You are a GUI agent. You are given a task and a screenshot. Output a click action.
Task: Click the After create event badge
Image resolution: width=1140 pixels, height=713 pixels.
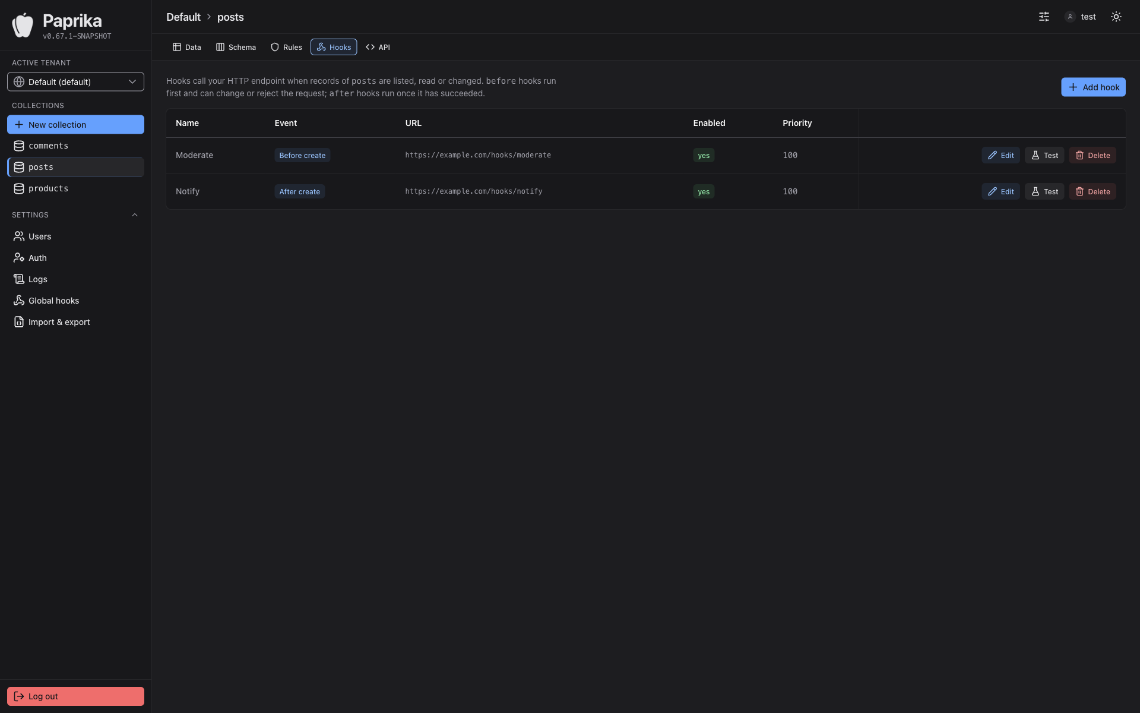click(x=299, y=191)
